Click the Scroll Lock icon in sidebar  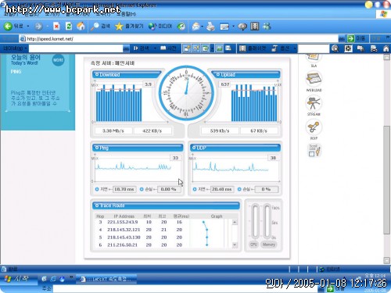pyautogui.click(x=314, y=150)
